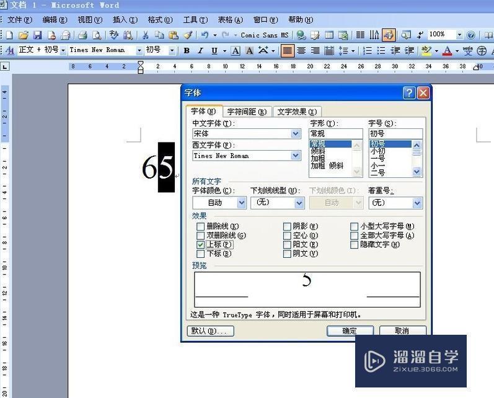This screenshot has width=494, height=398.
Task: Click the Align Left icon
Action: (x=287, y=50)
